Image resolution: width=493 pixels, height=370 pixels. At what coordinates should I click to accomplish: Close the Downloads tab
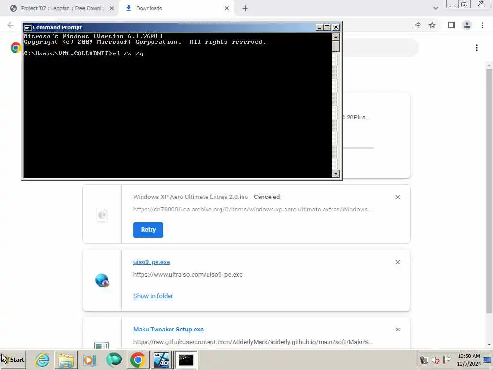227,8
